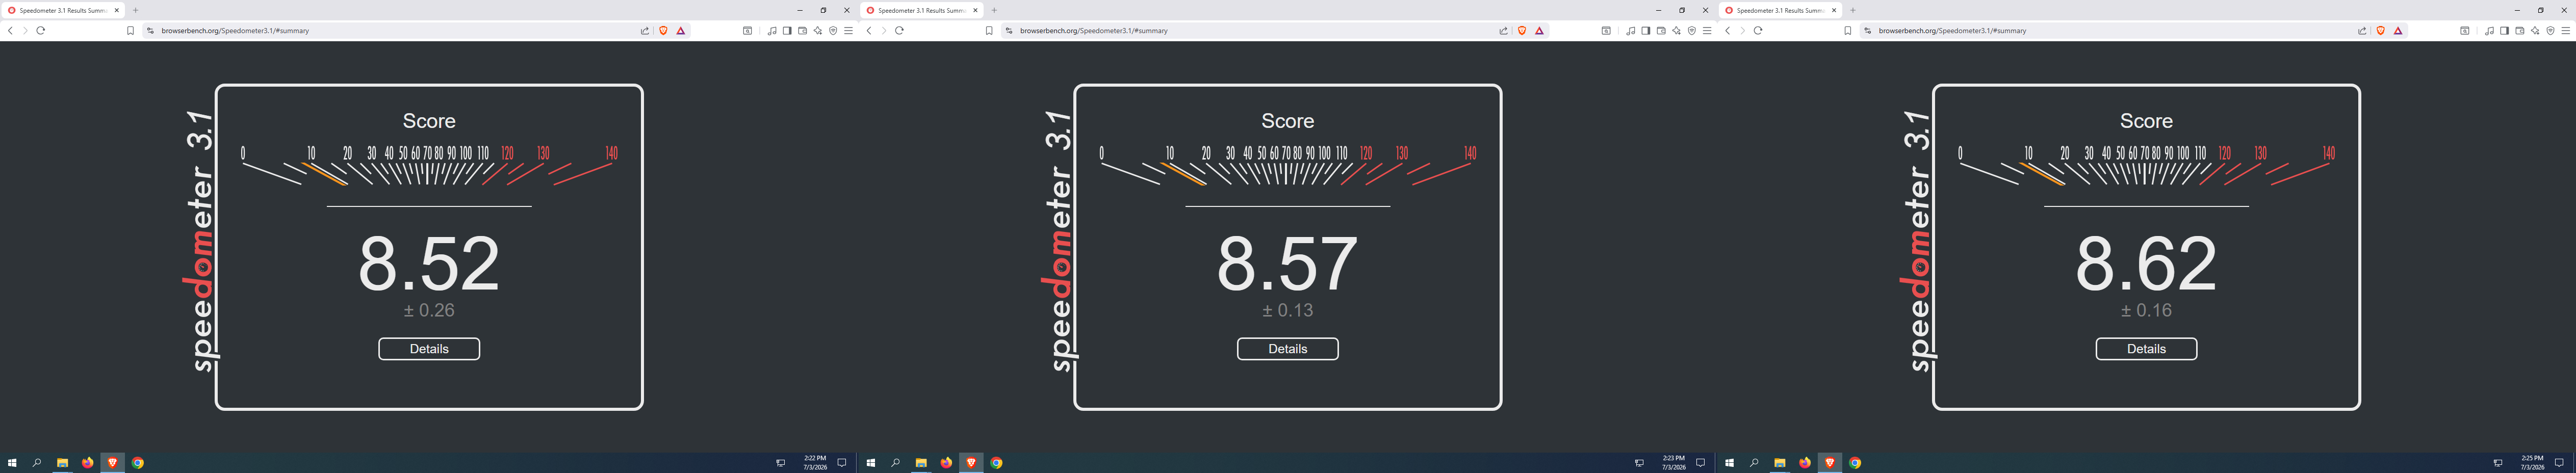2576x473 pixels.
Task: Go back in the 8.62 score window
Action: point(1727,31)
